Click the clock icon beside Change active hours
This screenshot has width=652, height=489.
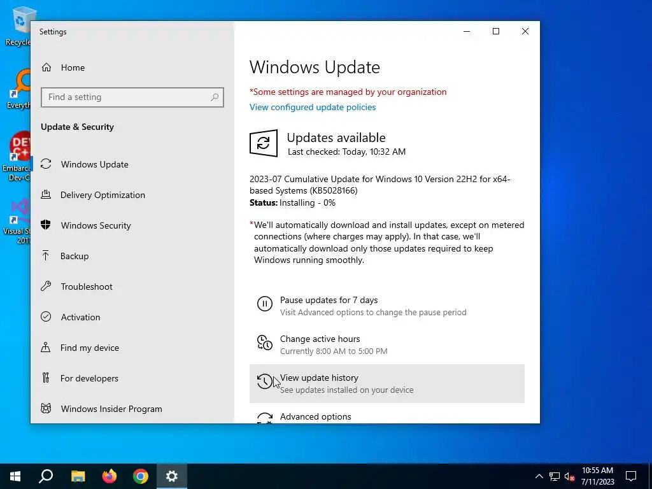pos(265,343)
